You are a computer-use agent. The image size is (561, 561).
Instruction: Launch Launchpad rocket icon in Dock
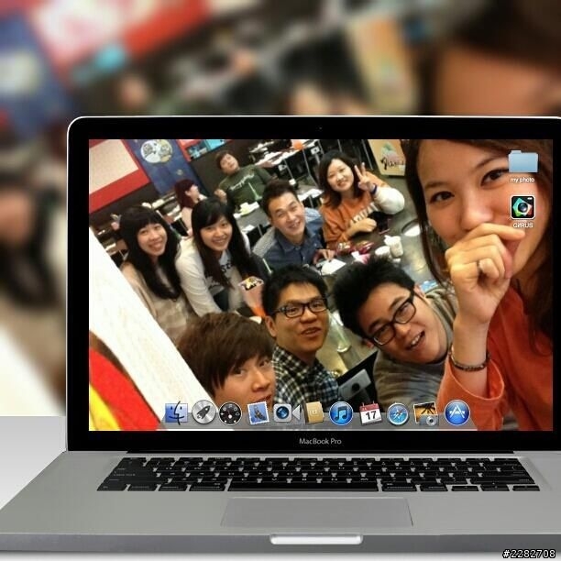(x=203, y=412)
